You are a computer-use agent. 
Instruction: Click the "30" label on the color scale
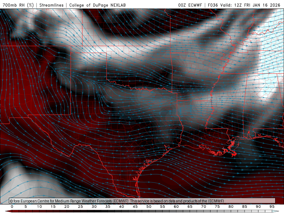coord(94,207)
